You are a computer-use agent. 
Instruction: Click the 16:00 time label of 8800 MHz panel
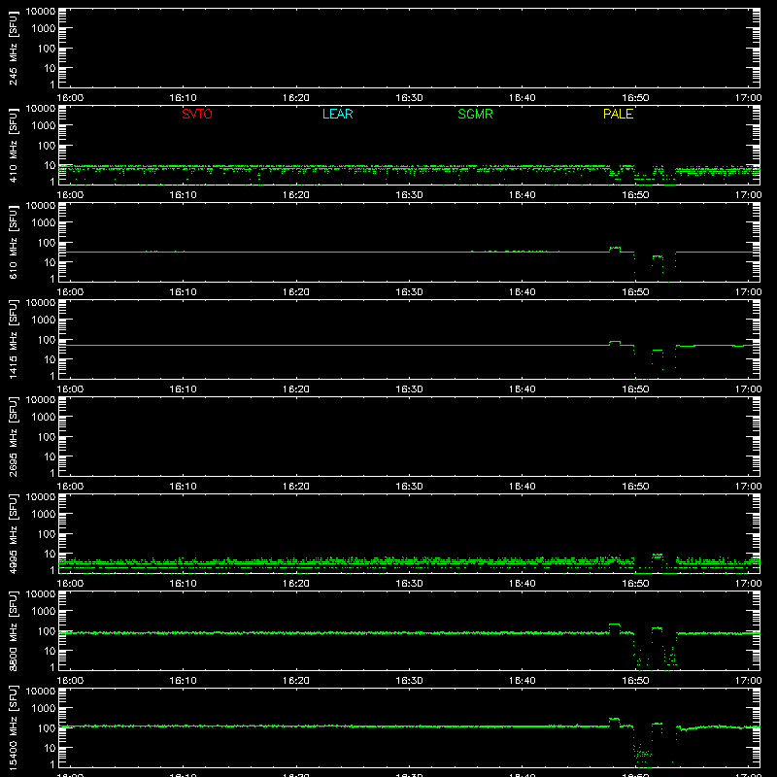click(70, 681)
